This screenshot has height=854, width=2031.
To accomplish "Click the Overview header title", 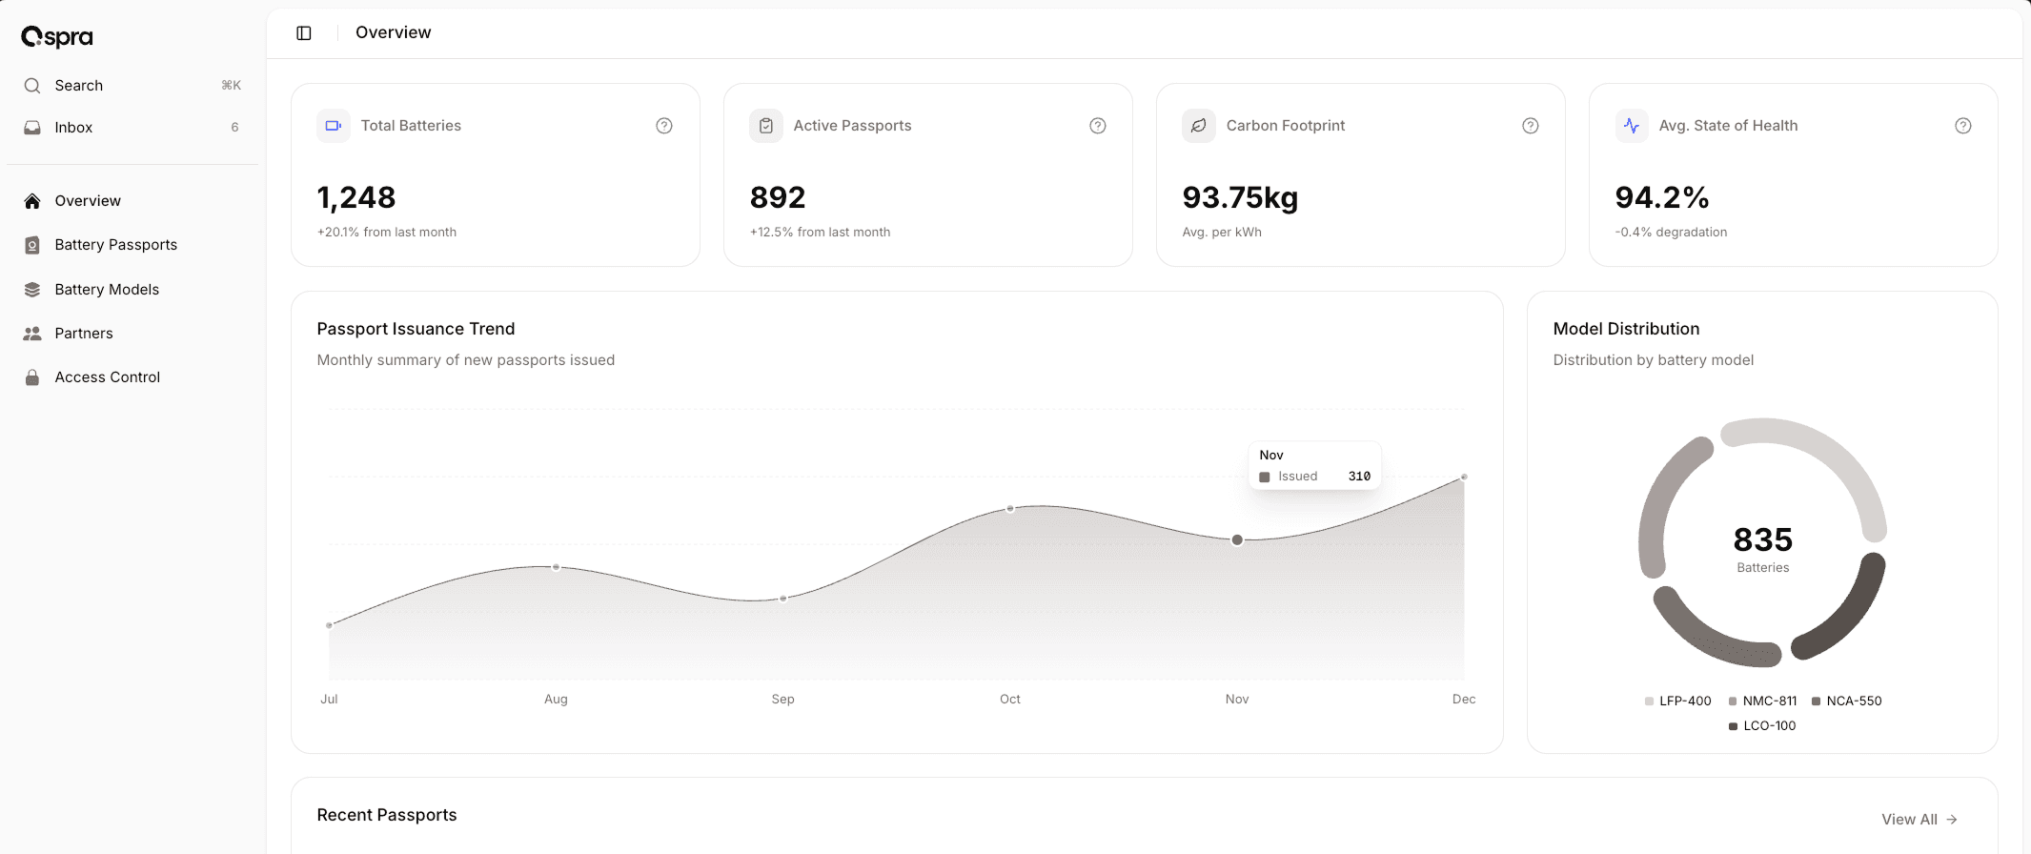I will tap(394, 32).
